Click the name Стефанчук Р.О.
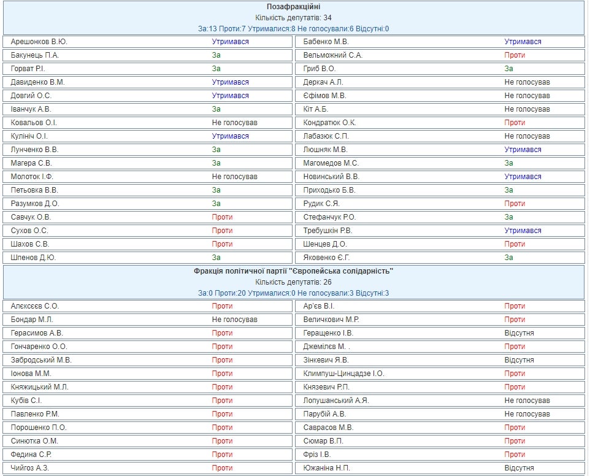Viewport: 590px width, 476px height. point(329,217)
